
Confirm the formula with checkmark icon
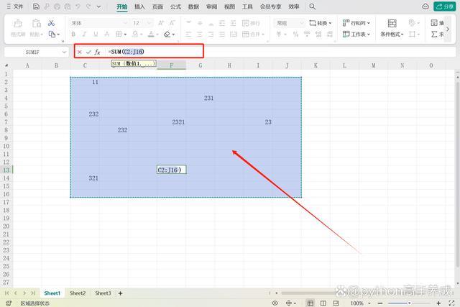click(x=88, y=52)
